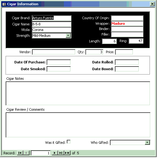Select the Cigar Name field showing 8-5-8
This screenshot has height=158, width=157.
pyautogui.click(x=52, y=24)
